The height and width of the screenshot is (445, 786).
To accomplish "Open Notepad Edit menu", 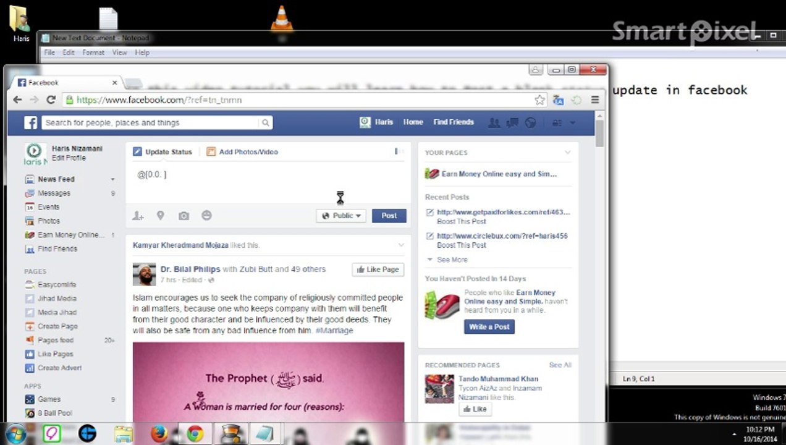I will pos(68,53).
